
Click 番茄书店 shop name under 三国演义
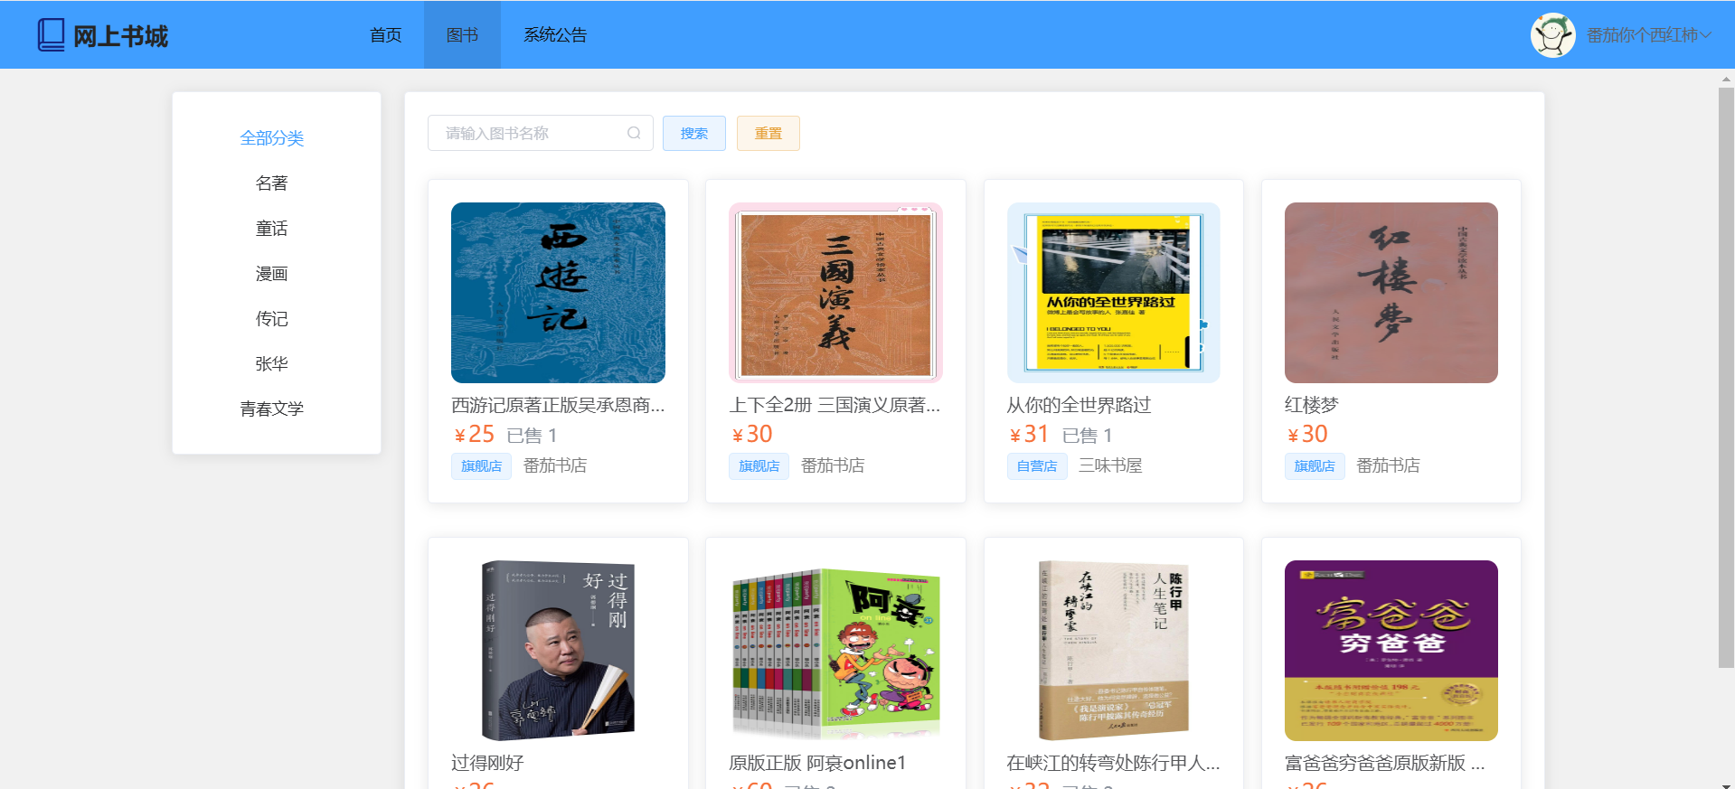(x=833, y=465)
